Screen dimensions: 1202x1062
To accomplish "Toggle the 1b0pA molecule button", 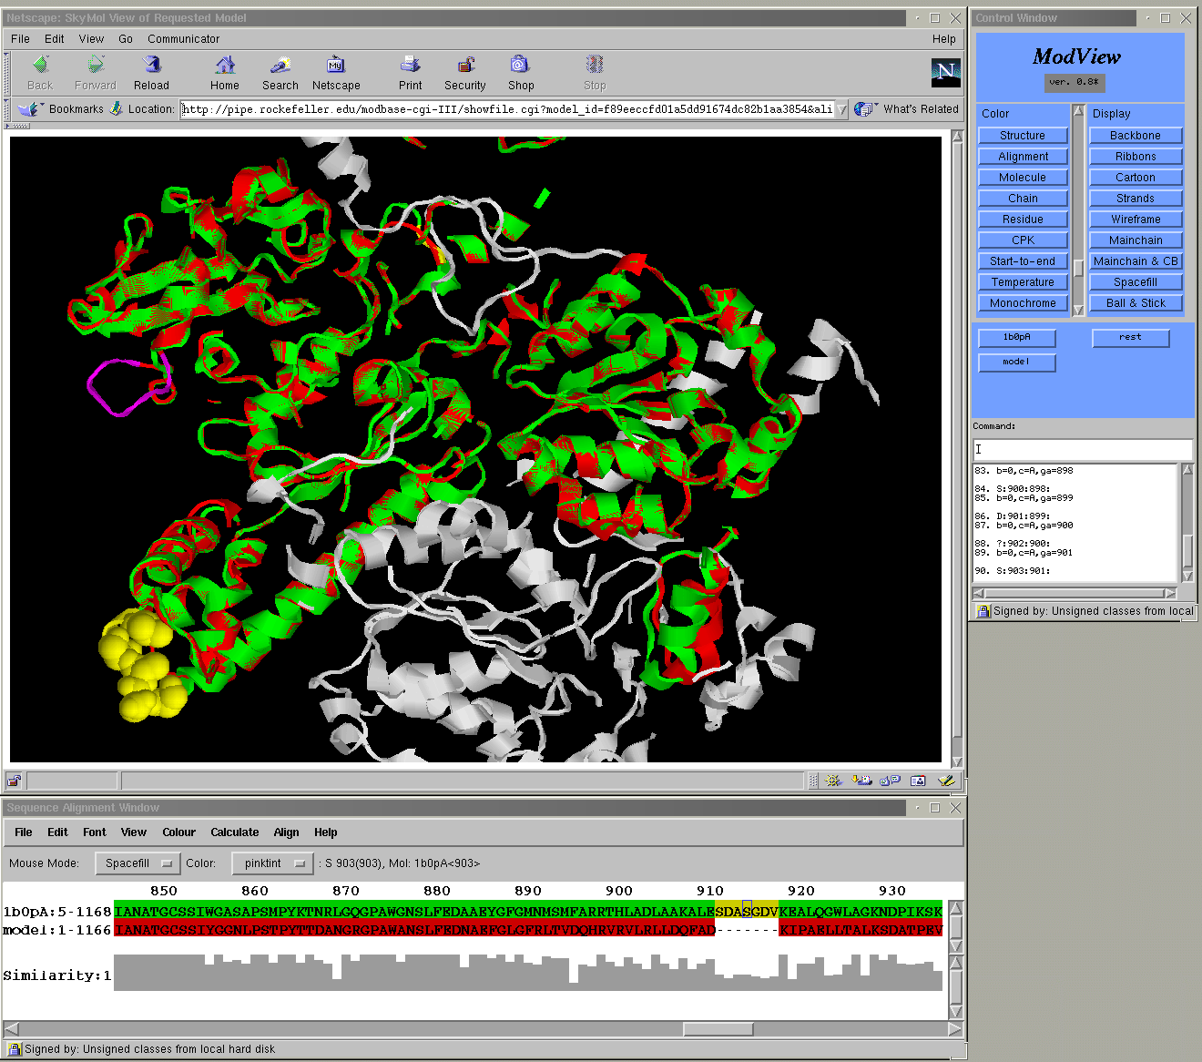I will pyautogui.click(x=1016, y=338).
